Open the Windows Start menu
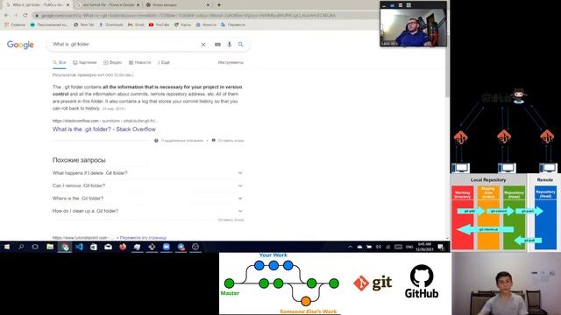561x315 pixels. [7, 247]
